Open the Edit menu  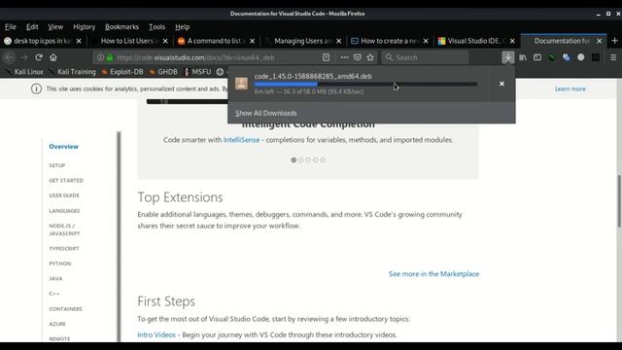pyautogui.click(x=32, y=26)
